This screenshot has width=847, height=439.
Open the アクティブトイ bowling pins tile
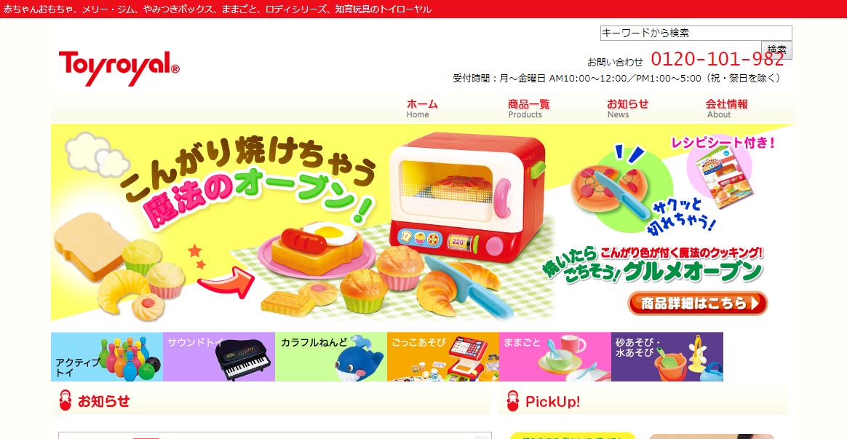107,357
